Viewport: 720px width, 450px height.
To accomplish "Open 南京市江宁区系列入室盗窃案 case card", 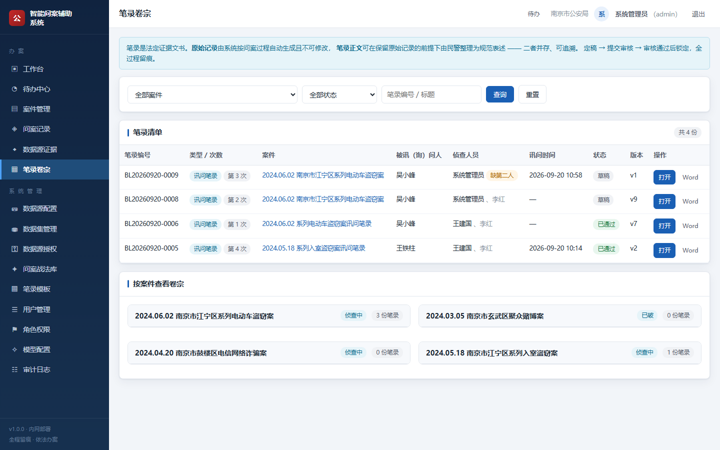I will pos(560,353).
